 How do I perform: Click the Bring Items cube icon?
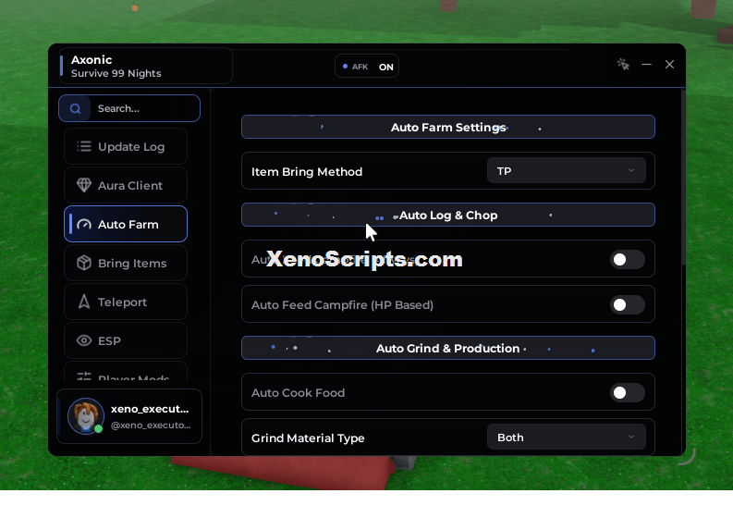[x=84, y=263]
